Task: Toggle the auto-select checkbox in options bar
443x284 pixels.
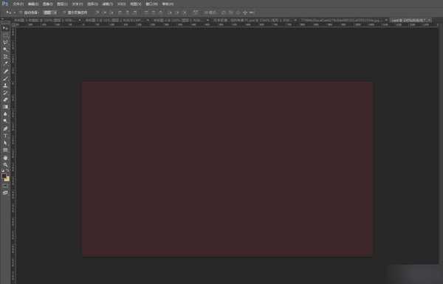Action: pos(21,13)
